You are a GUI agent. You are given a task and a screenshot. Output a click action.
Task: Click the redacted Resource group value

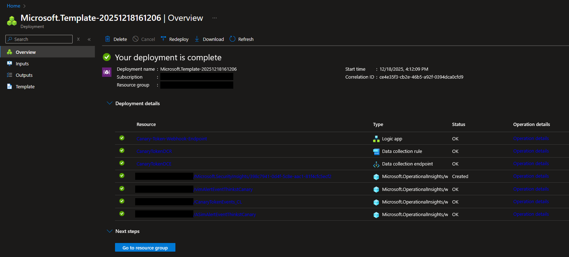click(x=197, y=85)
